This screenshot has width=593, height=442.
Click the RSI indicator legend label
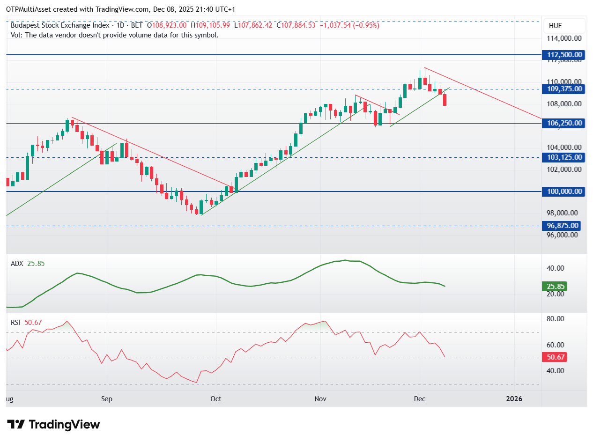(16, 322)
